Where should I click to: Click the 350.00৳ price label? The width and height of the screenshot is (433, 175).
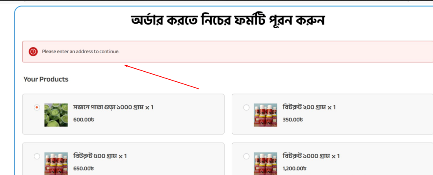293,120
